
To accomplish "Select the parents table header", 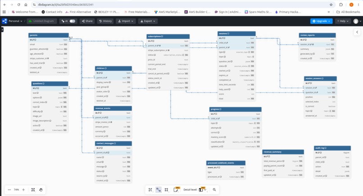I will coord(49,35).
